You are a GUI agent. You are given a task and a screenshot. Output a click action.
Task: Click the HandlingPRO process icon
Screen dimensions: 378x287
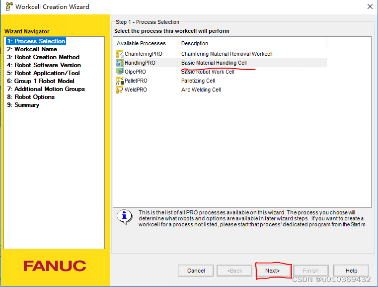click(119, 63)
